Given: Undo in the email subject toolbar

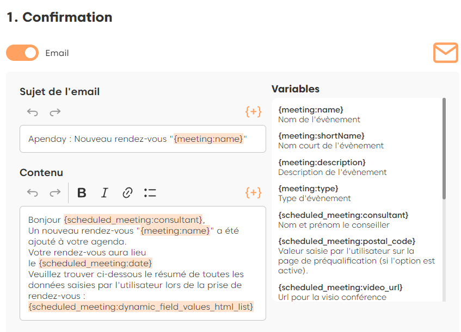Looking at the screenshot, I should tap(33, 112).
